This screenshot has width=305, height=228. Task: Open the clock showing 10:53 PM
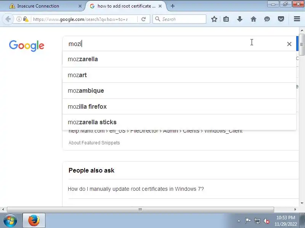coord(286,221)
